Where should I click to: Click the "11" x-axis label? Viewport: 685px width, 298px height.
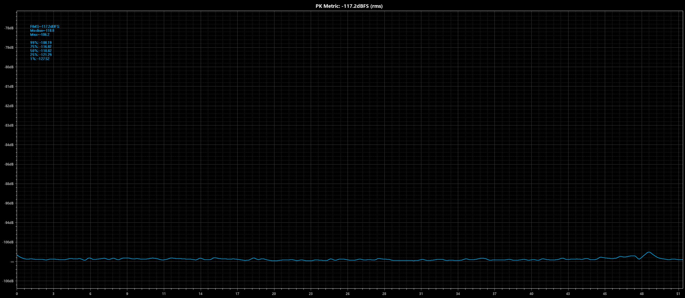pos(164,294)
